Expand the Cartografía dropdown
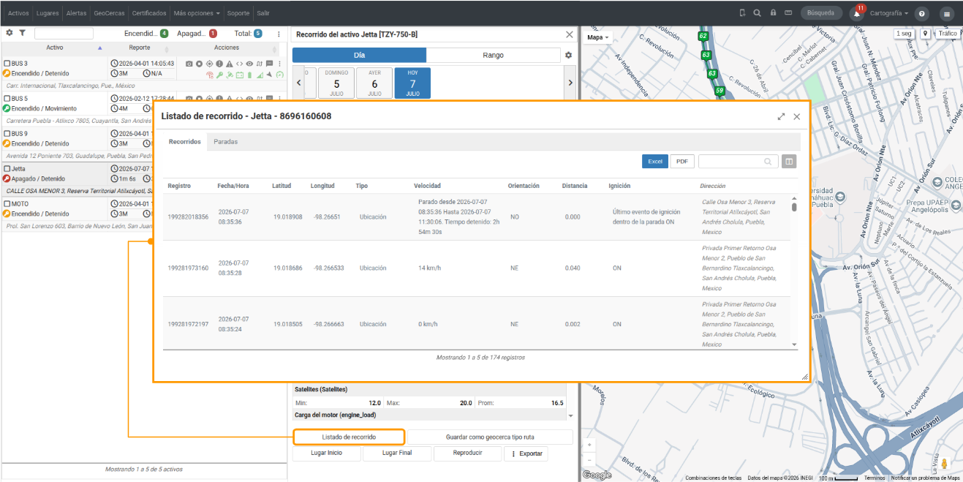This screenshot has width=963, height=482. click(889, 13)
